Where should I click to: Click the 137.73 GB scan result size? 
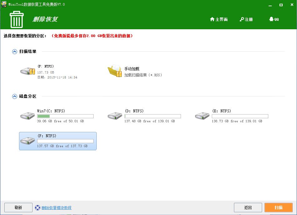click(46, 72)
